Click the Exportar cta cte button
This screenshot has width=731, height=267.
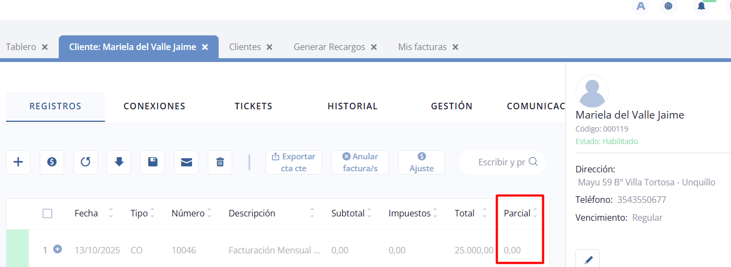pos(294,162)
